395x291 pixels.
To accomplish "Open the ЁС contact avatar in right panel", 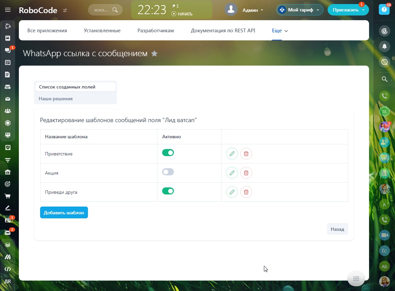I will (x=385, y=251).
